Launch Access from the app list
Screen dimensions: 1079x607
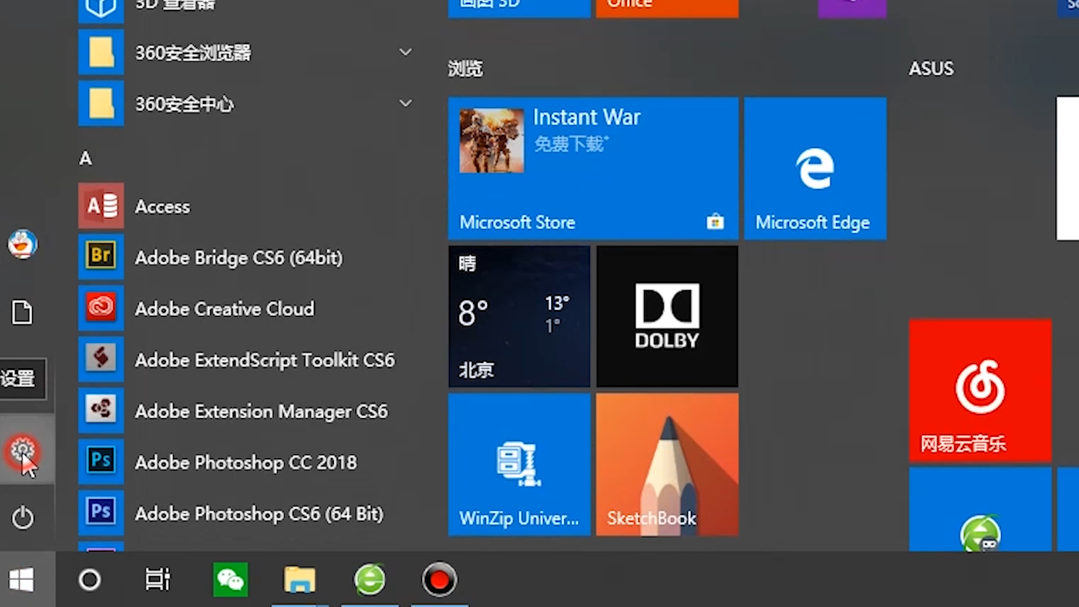pyautogui.click(x=247, y=206)
